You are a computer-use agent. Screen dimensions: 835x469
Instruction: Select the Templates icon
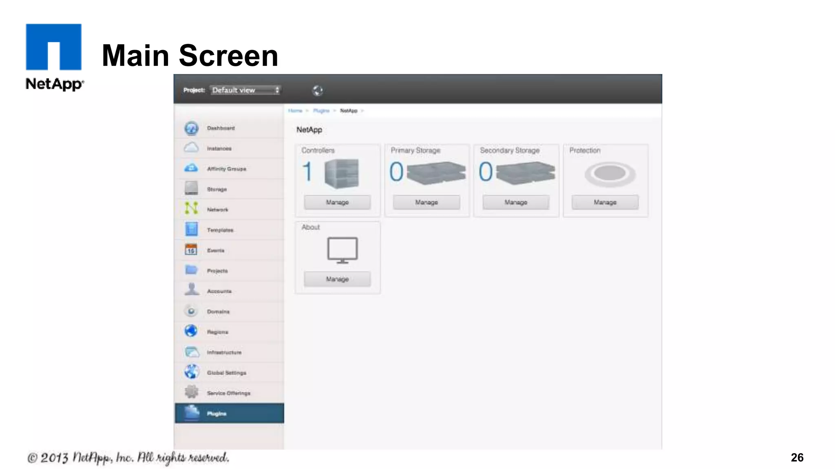191,229
